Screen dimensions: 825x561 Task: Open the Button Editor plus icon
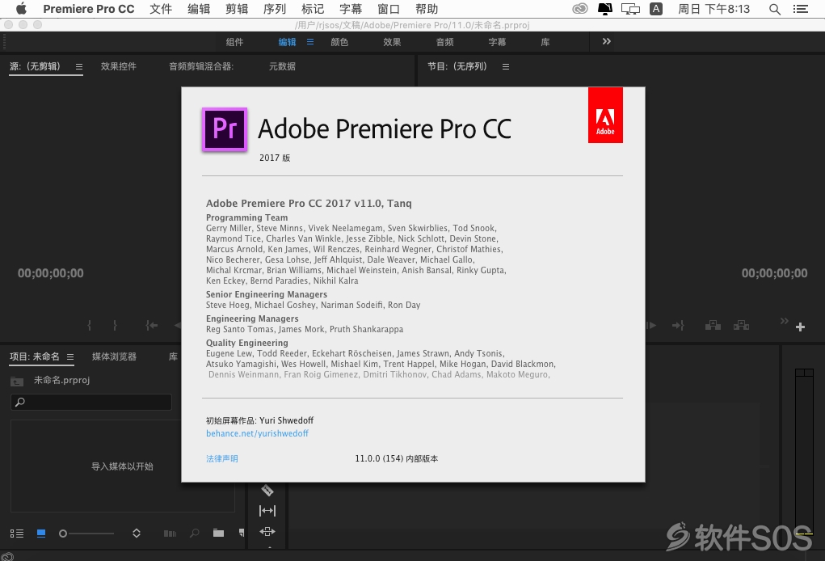tap(800, 327)
